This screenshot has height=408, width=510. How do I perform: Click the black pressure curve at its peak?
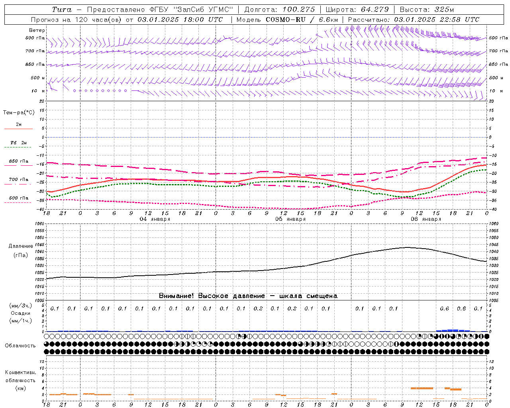pyautogui.click(x=407, y=247)
